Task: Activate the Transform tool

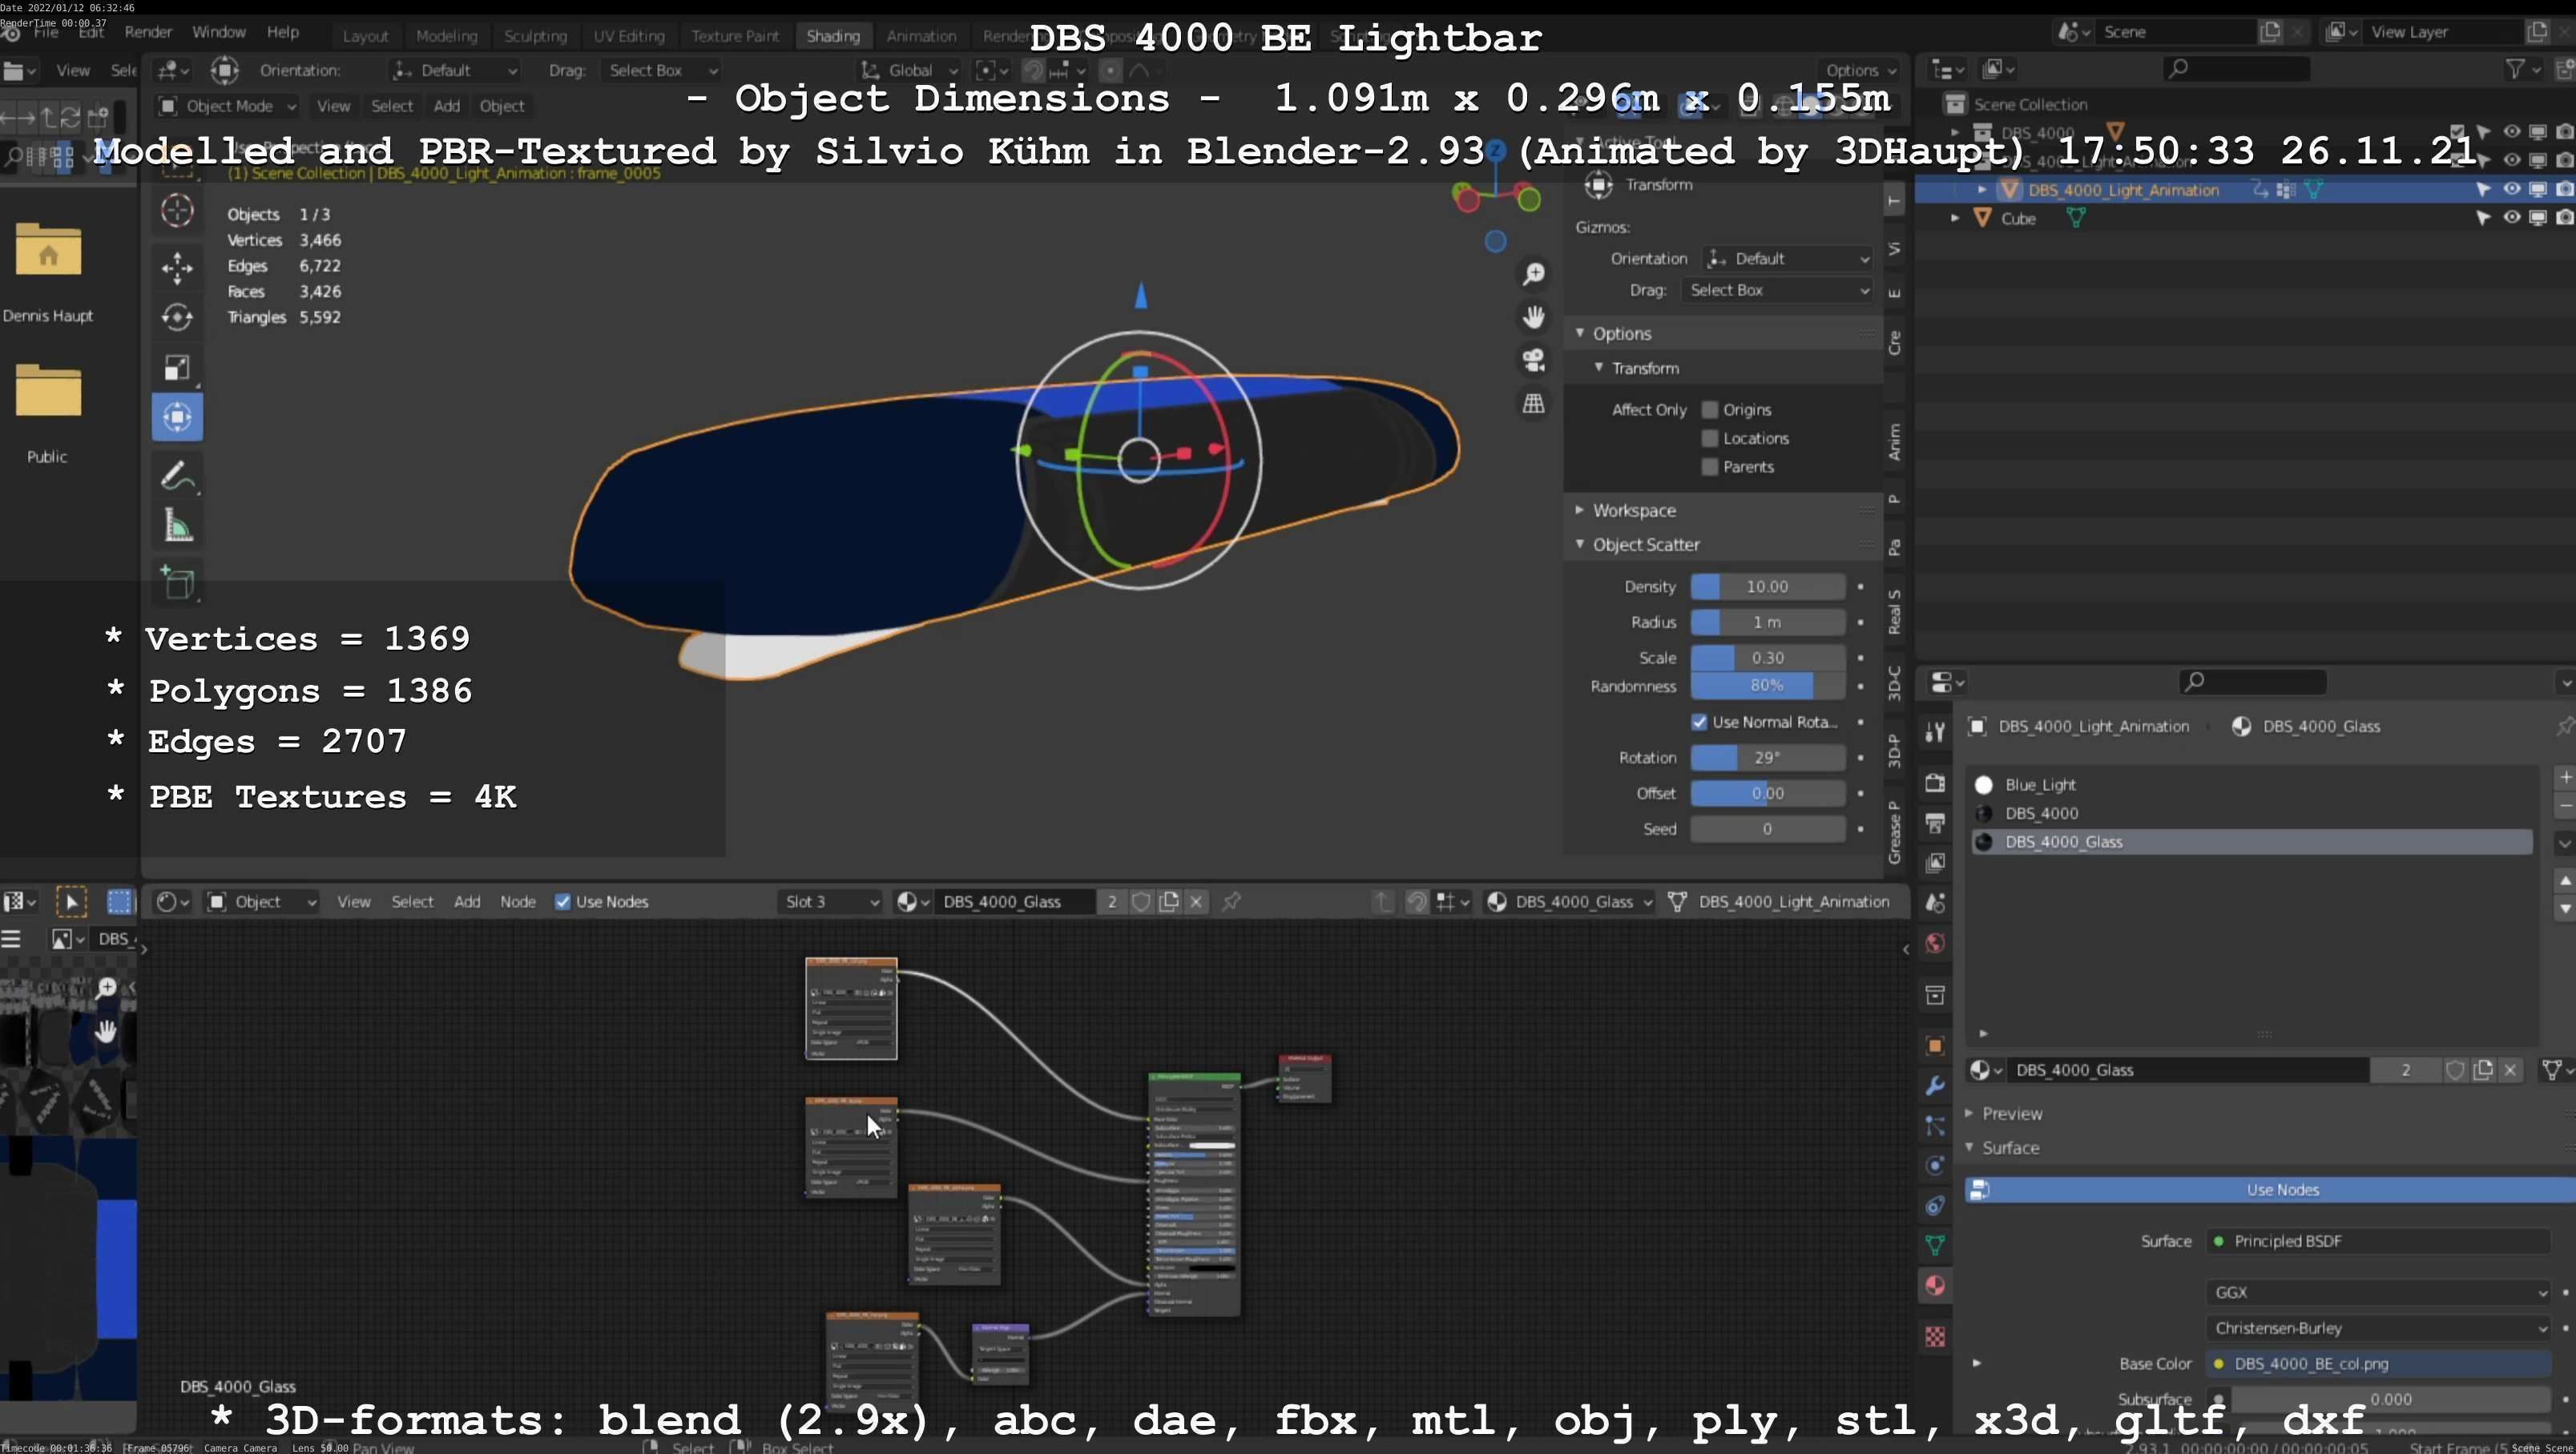Action: (x=177, y=417)
